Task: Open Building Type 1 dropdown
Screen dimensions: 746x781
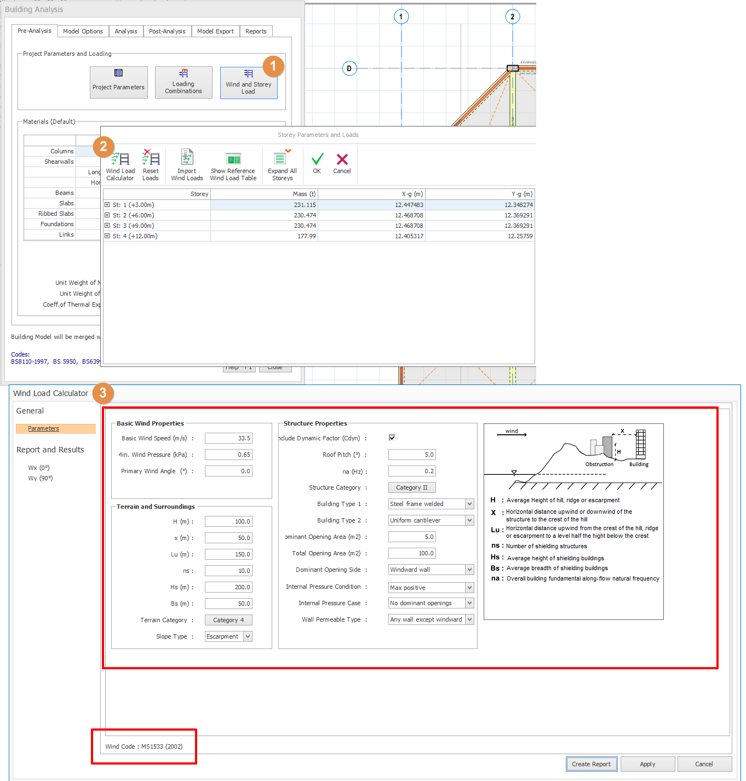Action: click(469, 504)
